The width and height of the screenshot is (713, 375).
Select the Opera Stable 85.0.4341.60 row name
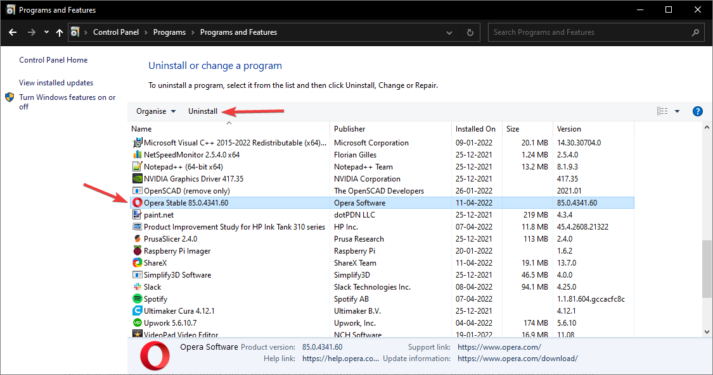[186, 203]
